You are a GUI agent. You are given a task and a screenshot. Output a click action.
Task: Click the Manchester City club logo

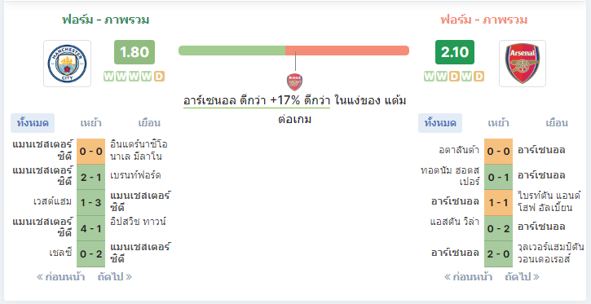click(67, 64)
